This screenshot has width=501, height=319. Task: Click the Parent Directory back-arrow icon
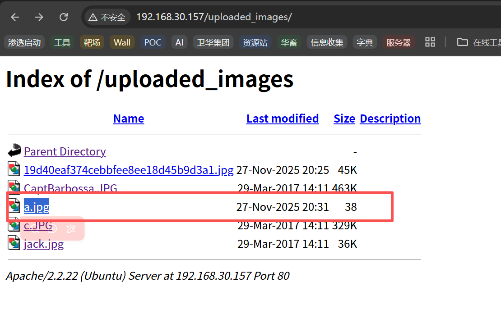click(14, 150)
